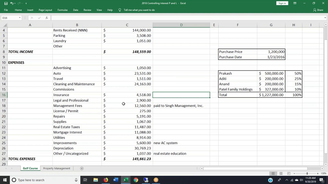Select column D header

pyautogui.click(x=181, y=25)
